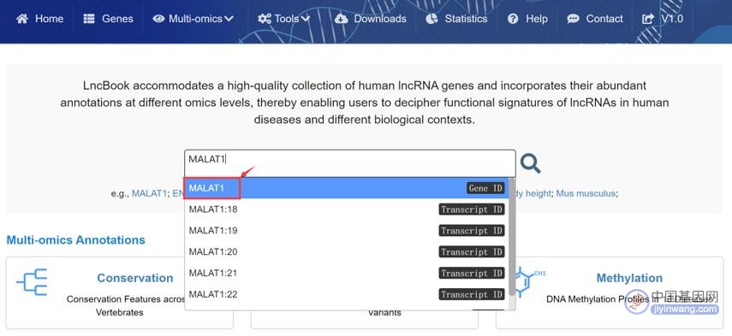732x336 pixels.
Task: Click the Multi-omics eye icon
Action: point(158,19)
